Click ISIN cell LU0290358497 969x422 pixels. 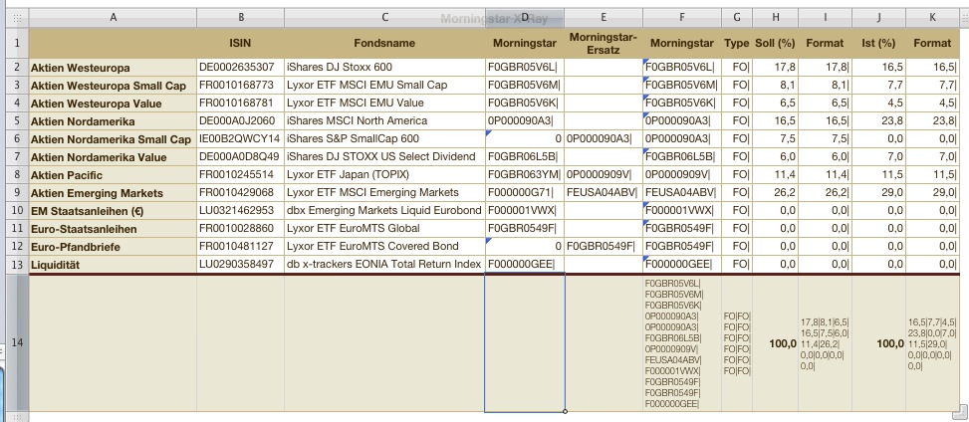point(240,264)
